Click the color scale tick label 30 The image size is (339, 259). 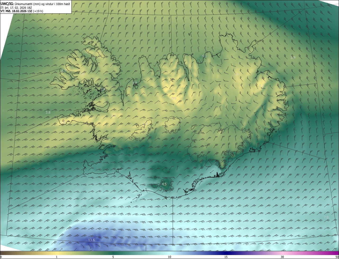coord(282,257)
